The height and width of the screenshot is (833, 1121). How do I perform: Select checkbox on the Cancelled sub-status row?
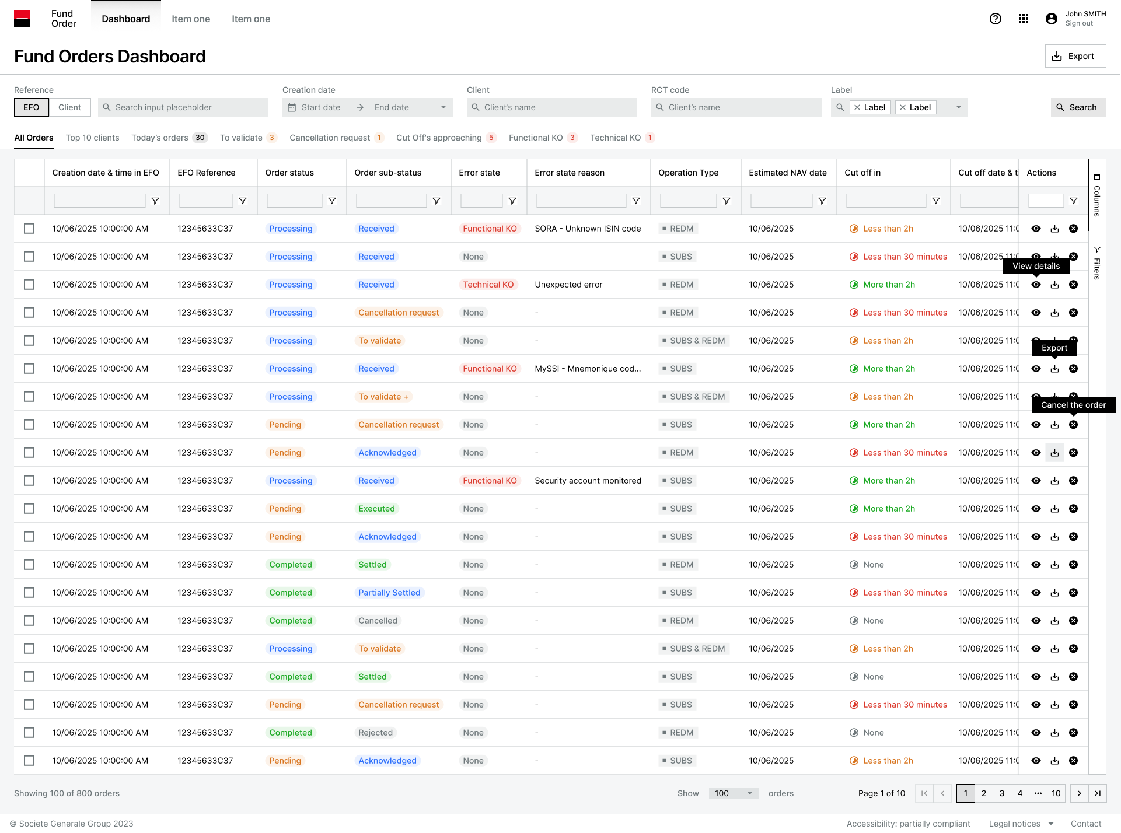click(x=29, y=621)
